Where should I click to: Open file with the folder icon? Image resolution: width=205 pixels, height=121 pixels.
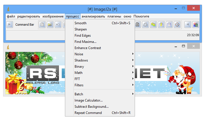coord(50,25)
